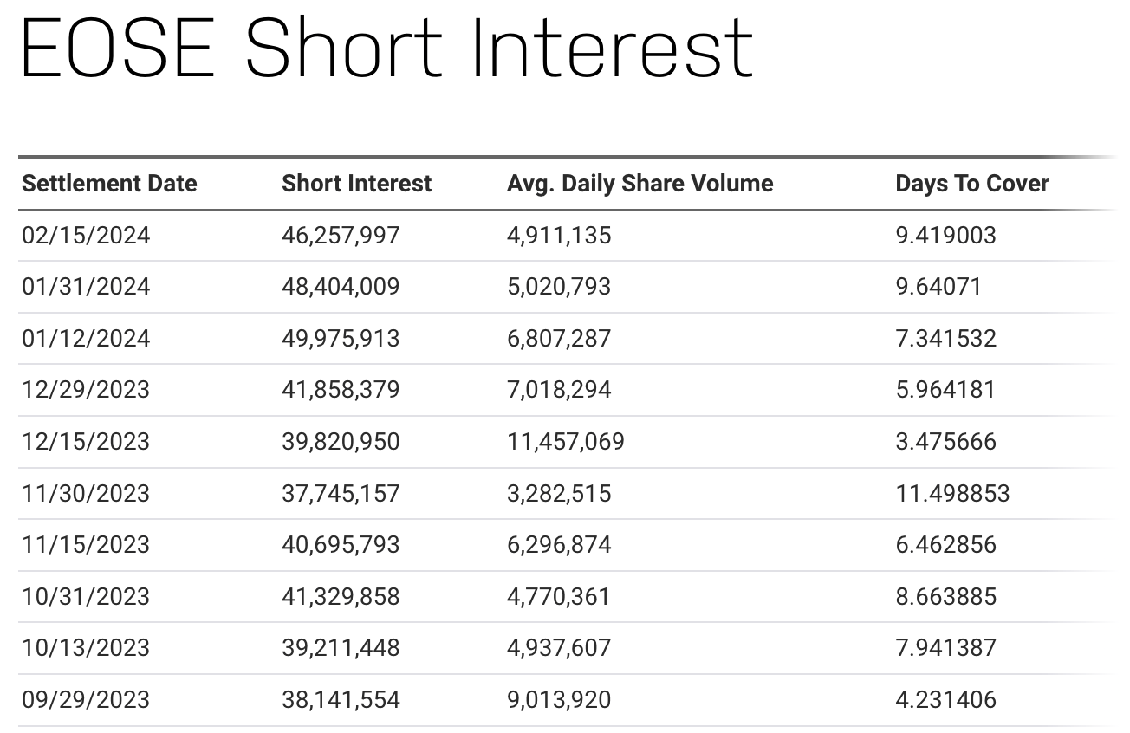Select average volume 9,013,920

click(x=559, y=700)
